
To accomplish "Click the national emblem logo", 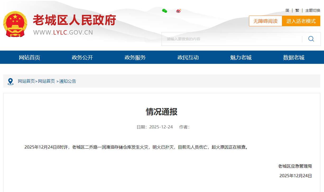I will (15, 24).
